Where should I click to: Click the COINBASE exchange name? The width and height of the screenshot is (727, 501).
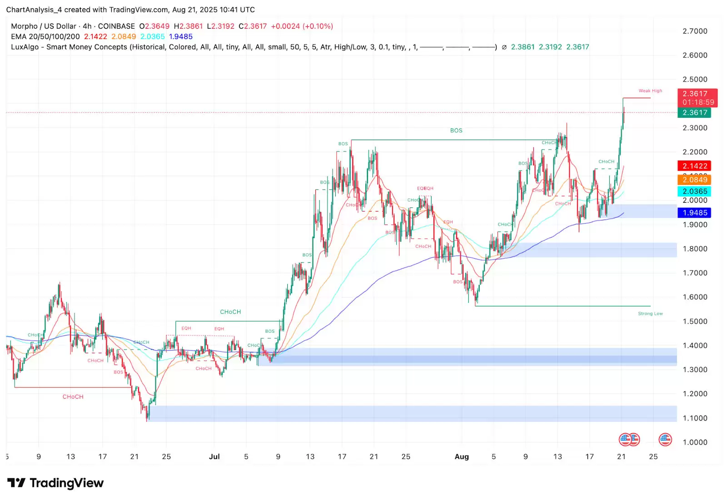[x=116, y=26]
